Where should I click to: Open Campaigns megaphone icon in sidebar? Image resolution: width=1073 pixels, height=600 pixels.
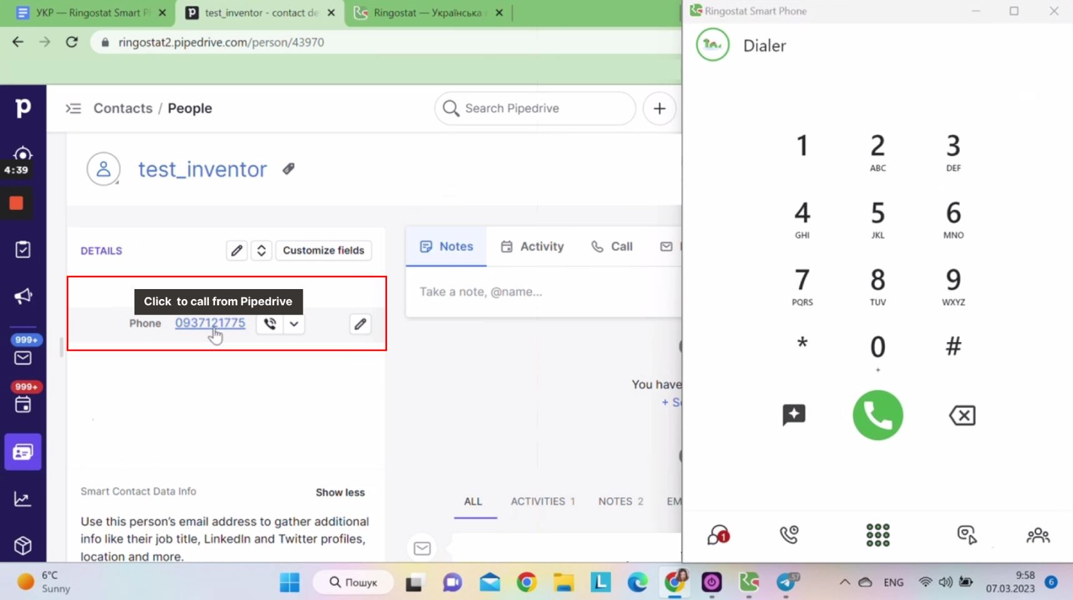(23, 296)
